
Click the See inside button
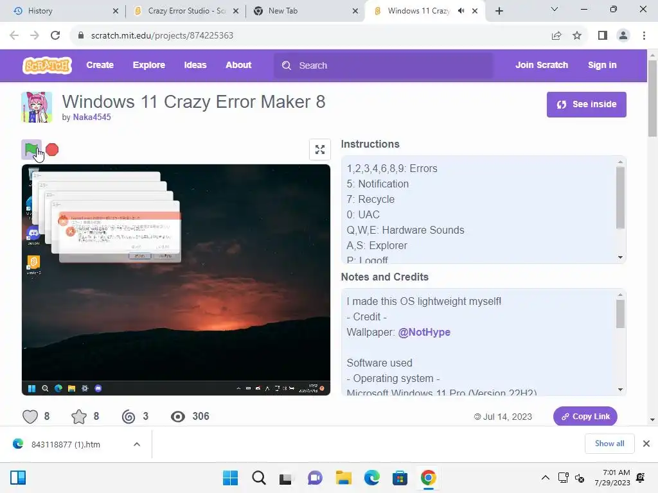pyautogui.click(x=586, y=105)
